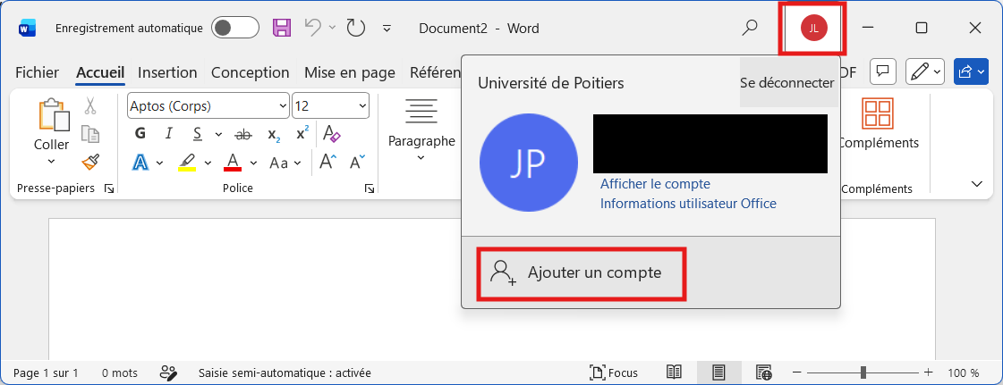
Task: Undo the last action
Action: 313,28
